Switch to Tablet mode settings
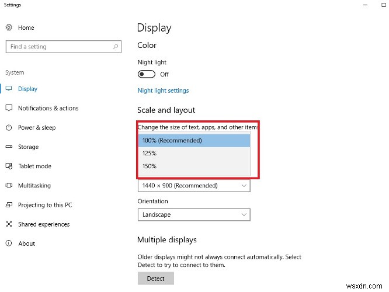389x292 pixels. [x=34, y=166]
